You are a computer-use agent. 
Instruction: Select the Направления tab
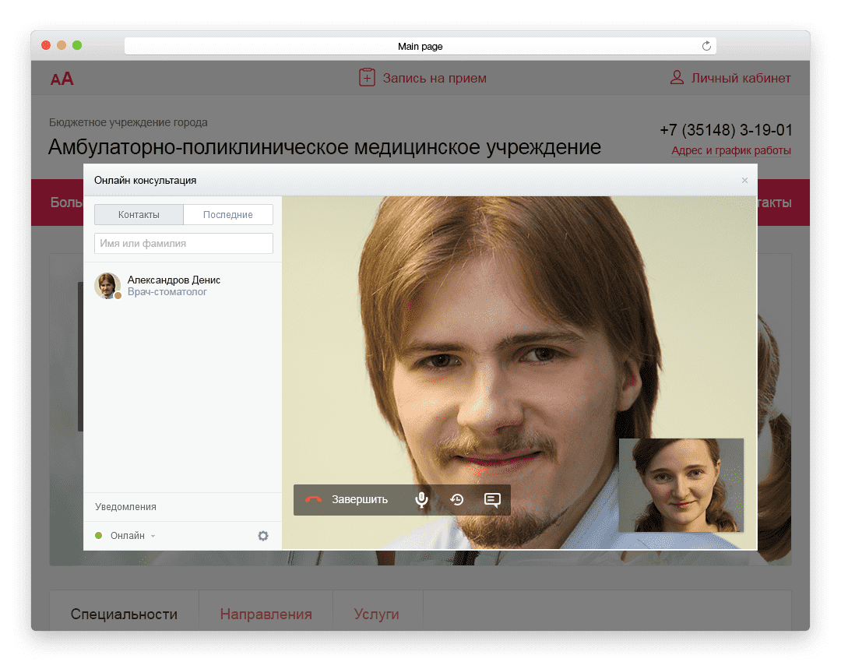pos(266,614)
